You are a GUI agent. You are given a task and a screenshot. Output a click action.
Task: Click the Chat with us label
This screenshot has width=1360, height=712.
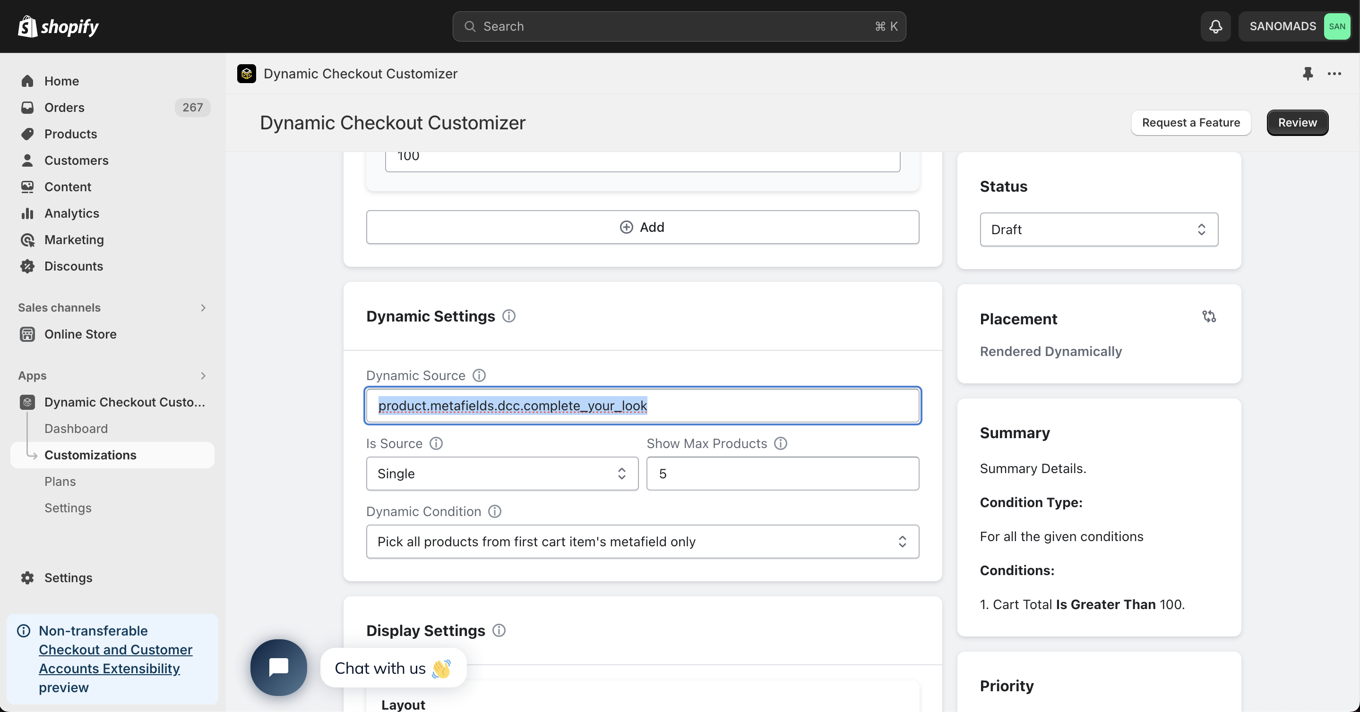click(x=393, y=668)
